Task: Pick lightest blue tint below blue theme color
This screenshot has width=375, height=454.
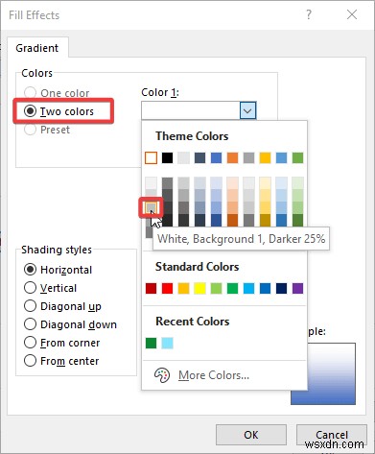Action: 216,183
